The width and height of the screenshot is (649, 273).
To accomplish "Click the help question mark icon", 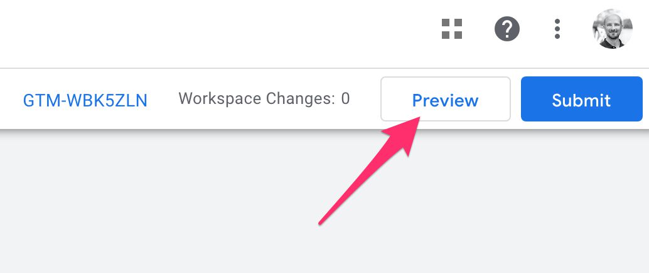I will point(507,29).
